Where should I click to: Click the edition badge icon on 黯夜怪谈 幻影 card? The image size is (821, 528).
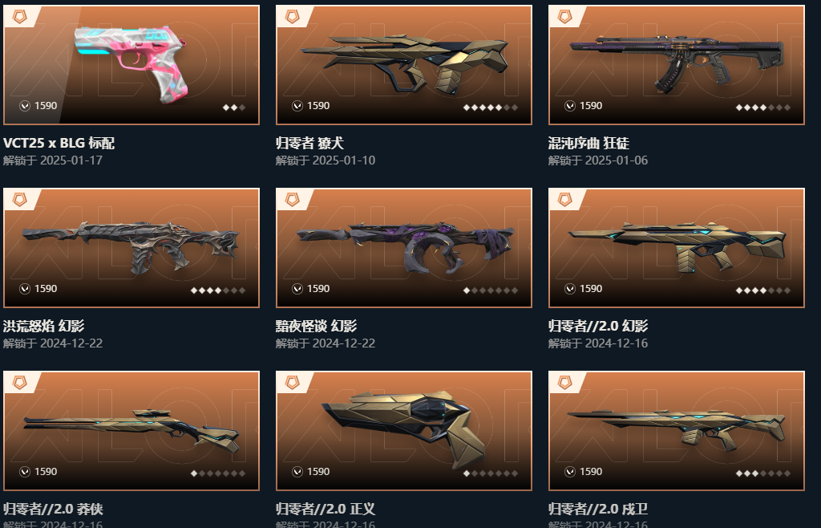tap(292, 200)
